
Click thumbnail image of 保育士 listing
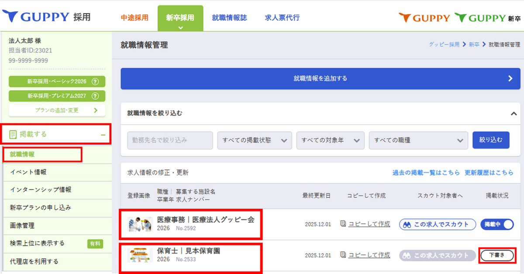point(139,255)
